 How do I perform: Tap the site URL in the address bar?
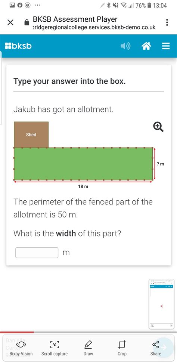(94, 27)
